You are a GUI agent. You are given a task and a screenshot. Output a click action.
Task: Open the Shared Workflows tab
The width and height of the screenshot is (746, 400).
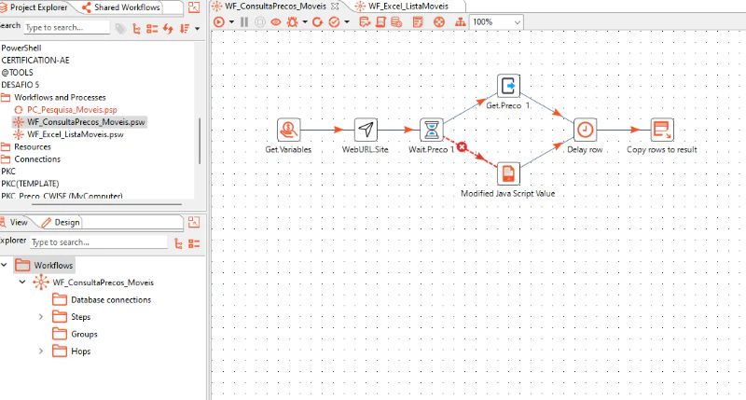pos(121,7)
